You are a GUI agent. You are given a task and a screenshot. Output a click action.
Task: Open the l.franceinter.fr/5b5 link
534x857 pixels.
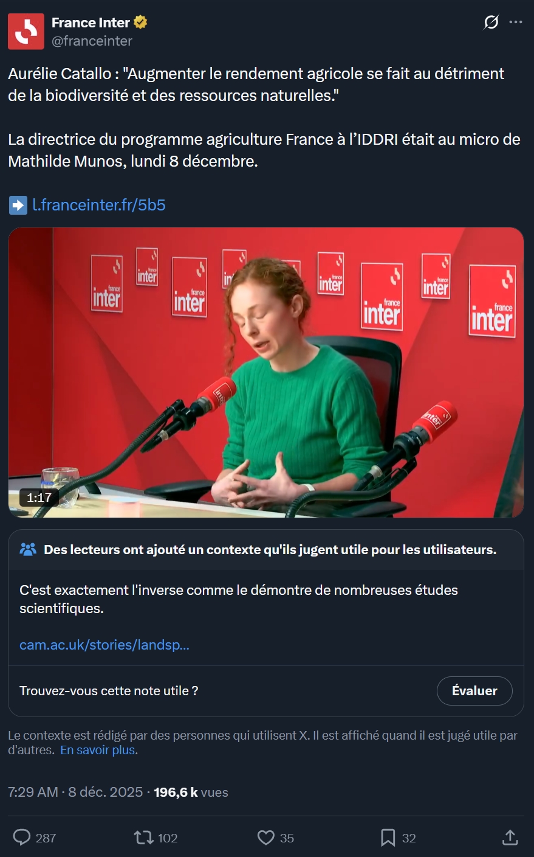pyautogui.click(x=99, y=205)
